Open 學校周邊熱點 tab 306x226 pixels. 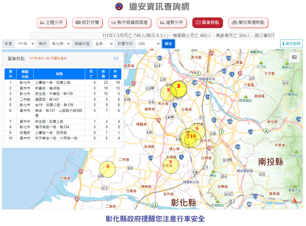pyautogui.click(x=248, y=23)
